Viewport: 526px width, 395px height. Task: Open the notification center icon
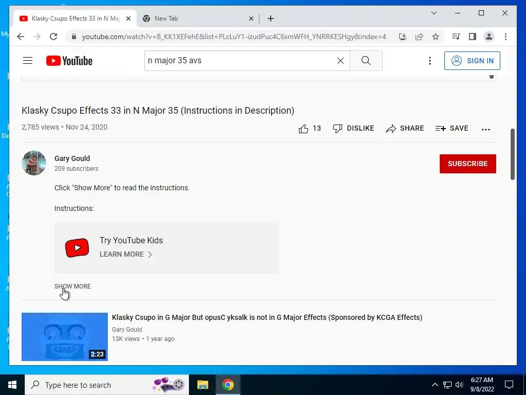click(509, 385)
